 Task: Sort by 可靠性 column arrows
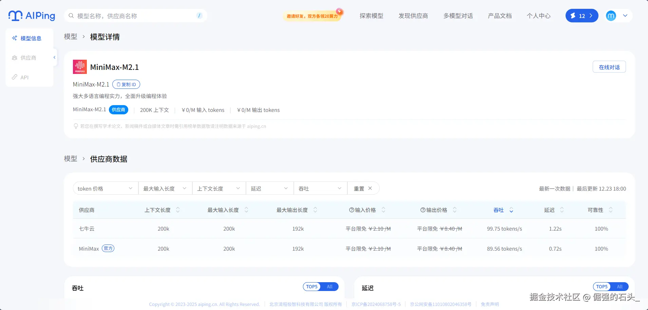[x=611, y=210]
